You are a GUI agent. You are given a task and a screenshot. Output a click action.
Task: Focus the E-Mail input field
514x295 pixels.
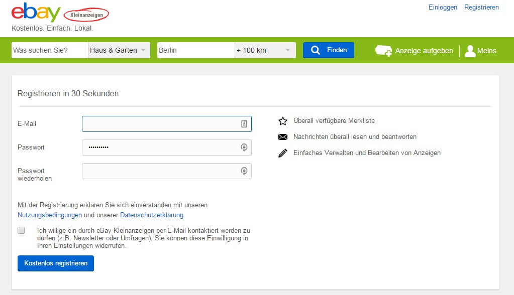[x=166, y=124]
